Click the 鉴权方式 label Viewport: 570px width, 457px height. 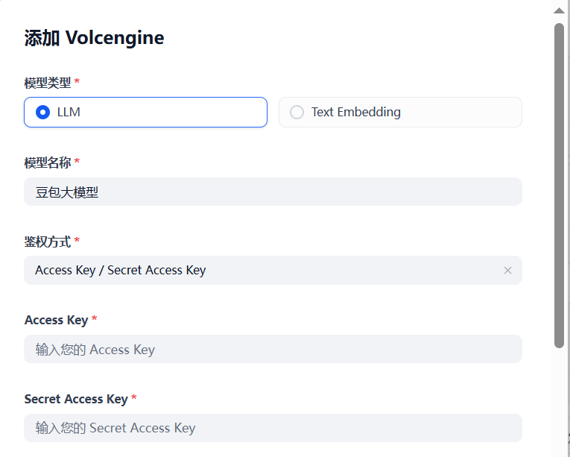click(48, 242)
